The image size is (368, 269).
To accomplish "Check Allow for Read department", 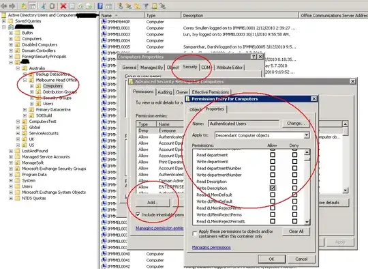I will [273, 155].
